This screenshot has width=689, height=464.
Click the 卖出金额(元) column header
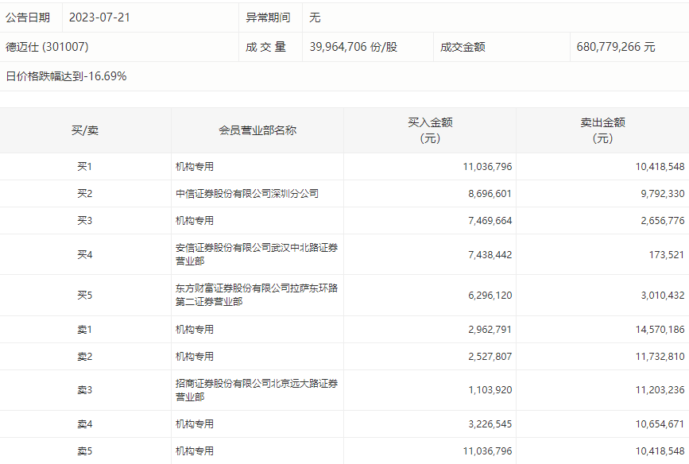pos(602,130)
